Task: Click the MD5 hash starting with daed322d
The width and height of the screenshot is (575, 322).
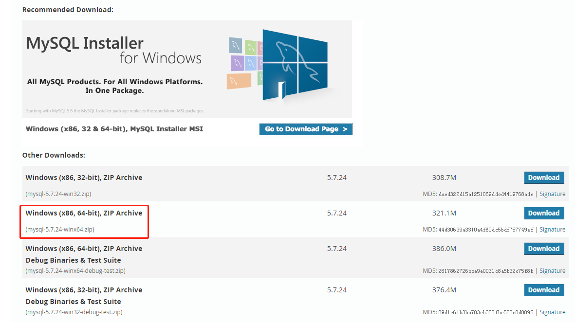Action: point(486,194)
